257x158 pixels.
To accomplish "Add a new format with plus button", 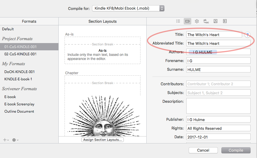I will (6, 140).
